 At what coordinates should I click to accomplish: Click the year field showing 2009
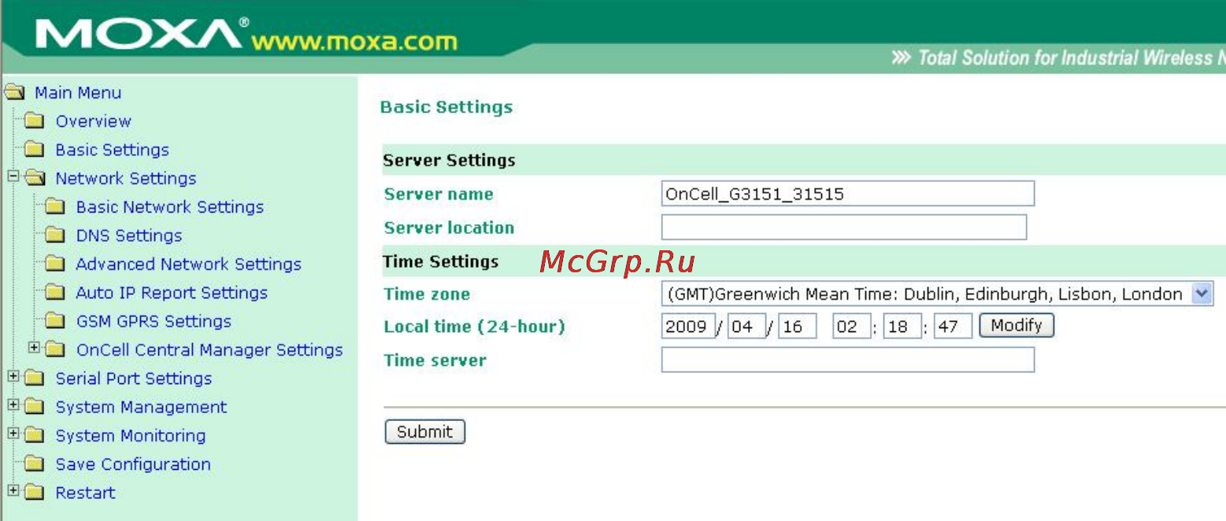688,327
